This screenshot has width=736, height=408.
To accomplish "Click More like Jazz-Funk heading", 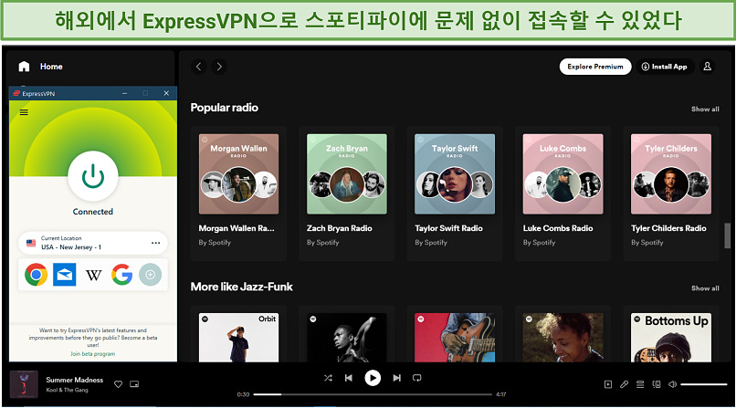I will [x=242, y=287].
